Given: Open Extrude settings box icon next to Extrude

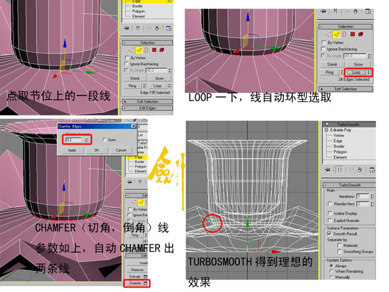Looking at the screenshot, I should click(x=146, y=276).
